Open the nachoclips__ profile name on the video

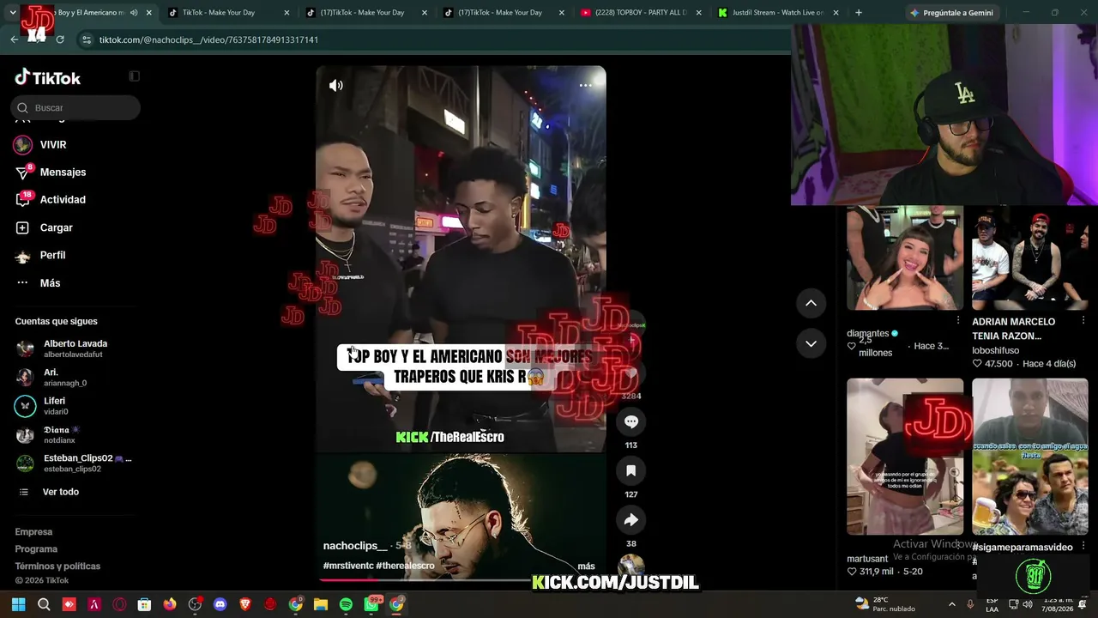point(355,546)
